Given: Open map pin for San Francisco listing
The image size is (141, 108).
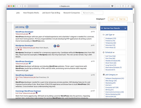Looking at the screenshot, I should 16,79.
